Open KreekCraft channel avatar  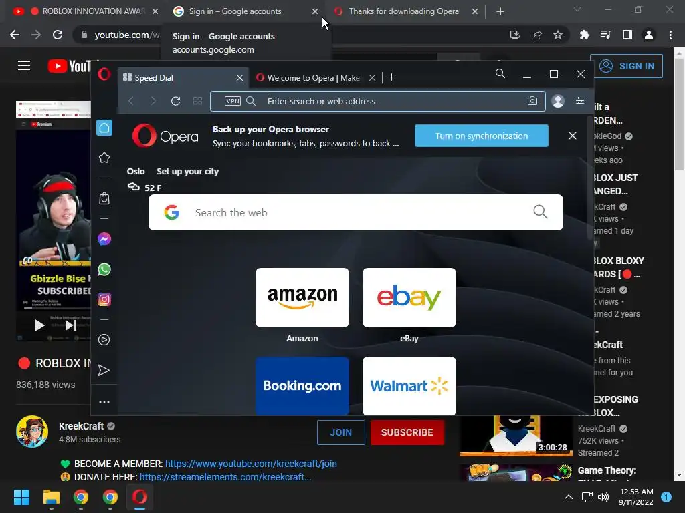32,432
